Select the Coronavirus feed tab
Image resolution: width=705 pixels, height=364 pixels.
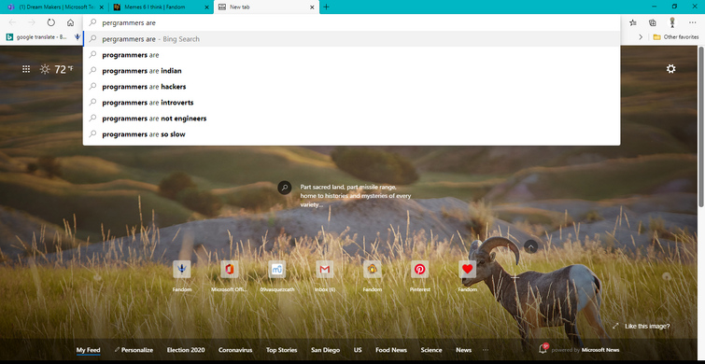pos(235,350)
